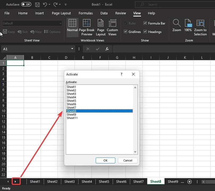Switch to Page Layout view
The height and width of the screenshot is (191, 215).
click(x=101, y=27)
